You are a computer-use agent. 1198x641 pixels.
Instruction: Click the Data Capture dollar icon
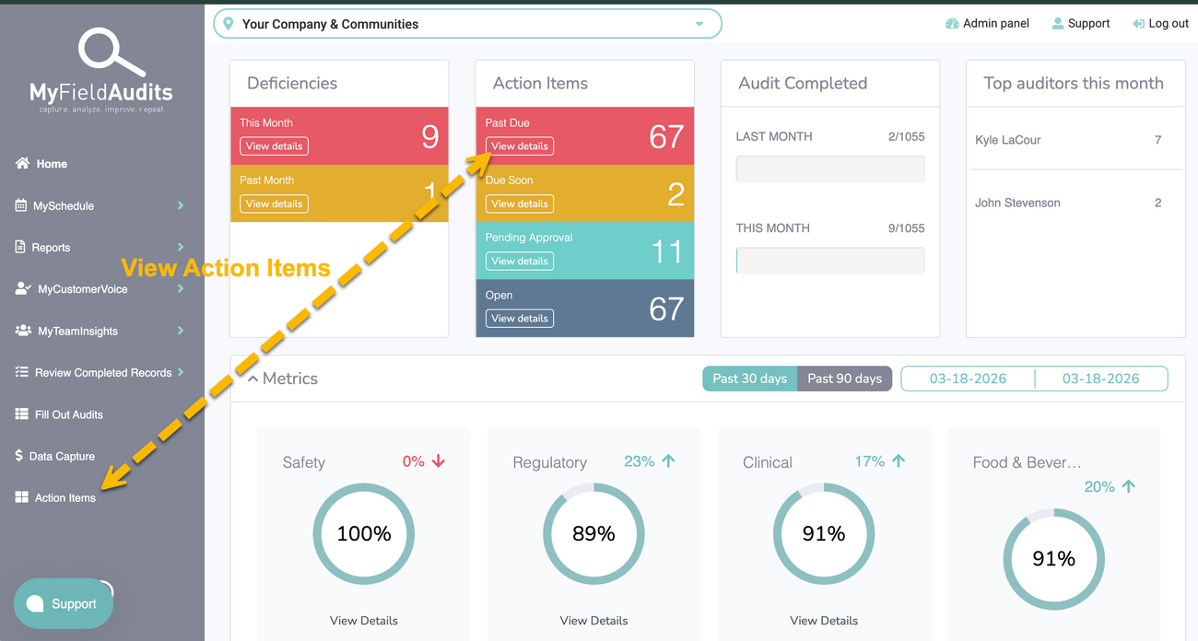[19, 456]
